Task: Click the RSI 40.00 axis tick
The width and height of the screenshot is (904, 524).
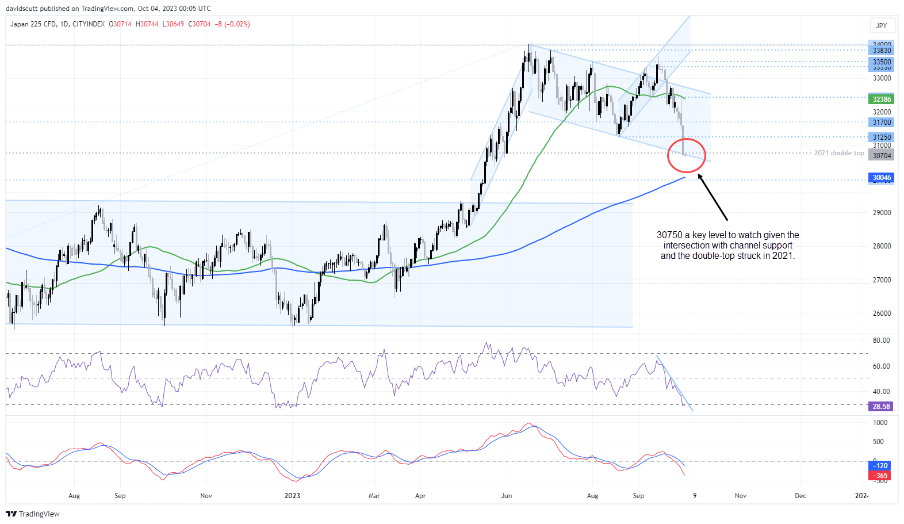Action: [881, 392]
